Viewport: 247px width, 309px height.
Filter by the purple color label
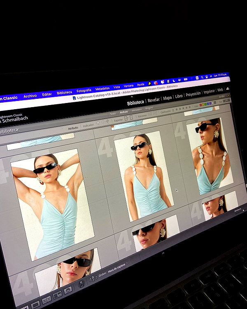pyautogui.click(x=210, y=103)
